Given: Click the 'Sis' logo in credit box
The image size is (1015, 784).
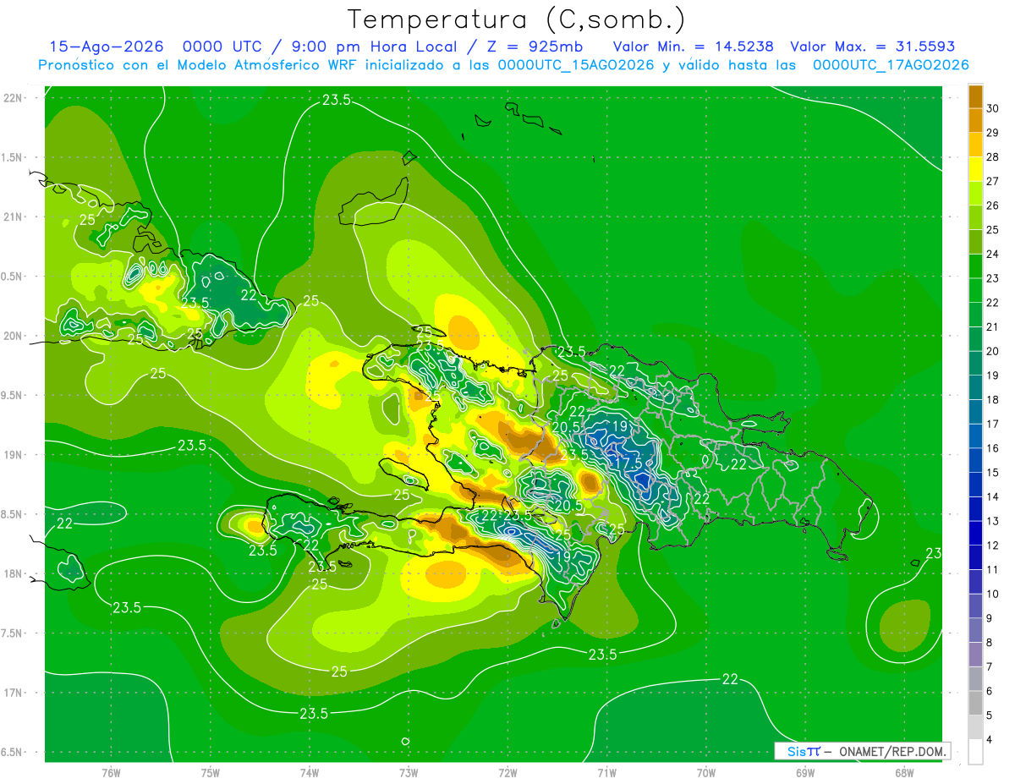Looking at the screenshot, I should [x=798, y=751].
